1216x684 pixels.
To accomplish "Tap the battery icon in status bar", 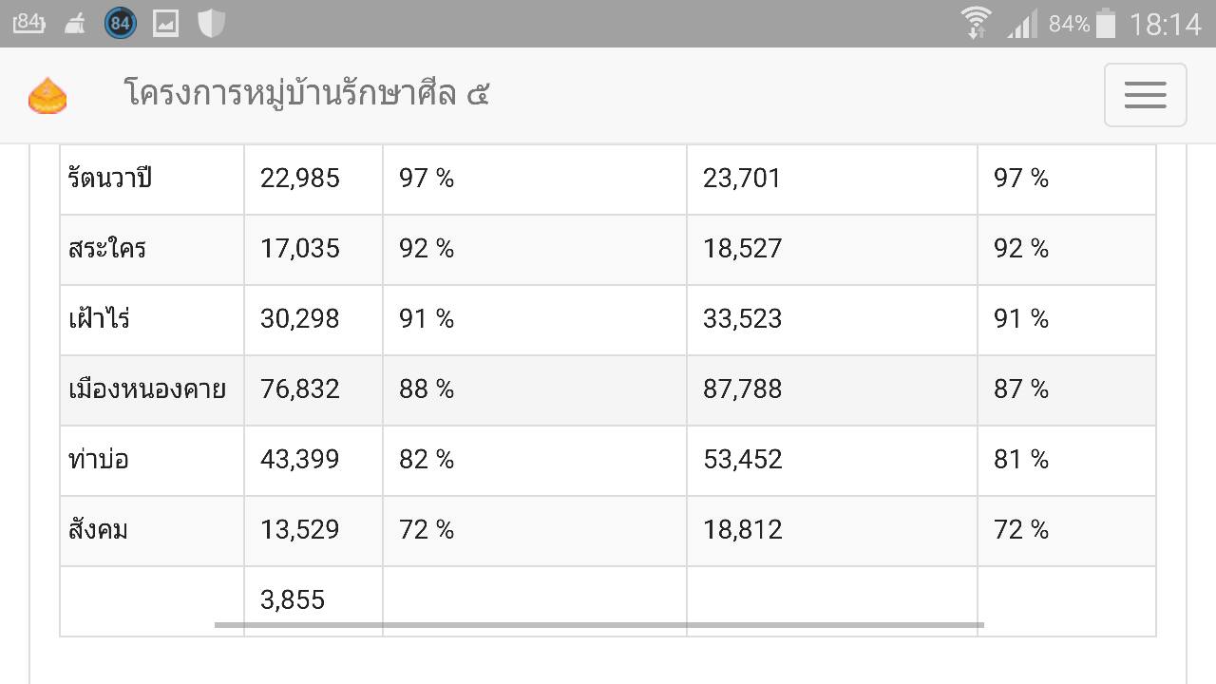I will [x=1106, y=23].
